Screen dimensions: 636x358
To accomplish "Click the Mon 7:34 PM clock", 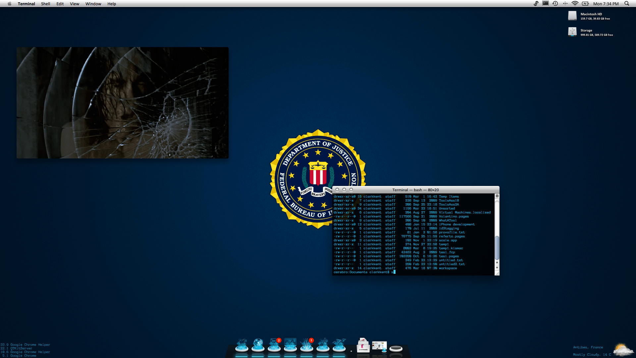I will [x=606, y=4].
